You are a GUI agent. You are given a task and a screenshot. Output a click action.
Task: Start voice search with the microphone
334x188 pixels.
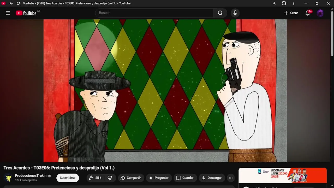[235, 13]
